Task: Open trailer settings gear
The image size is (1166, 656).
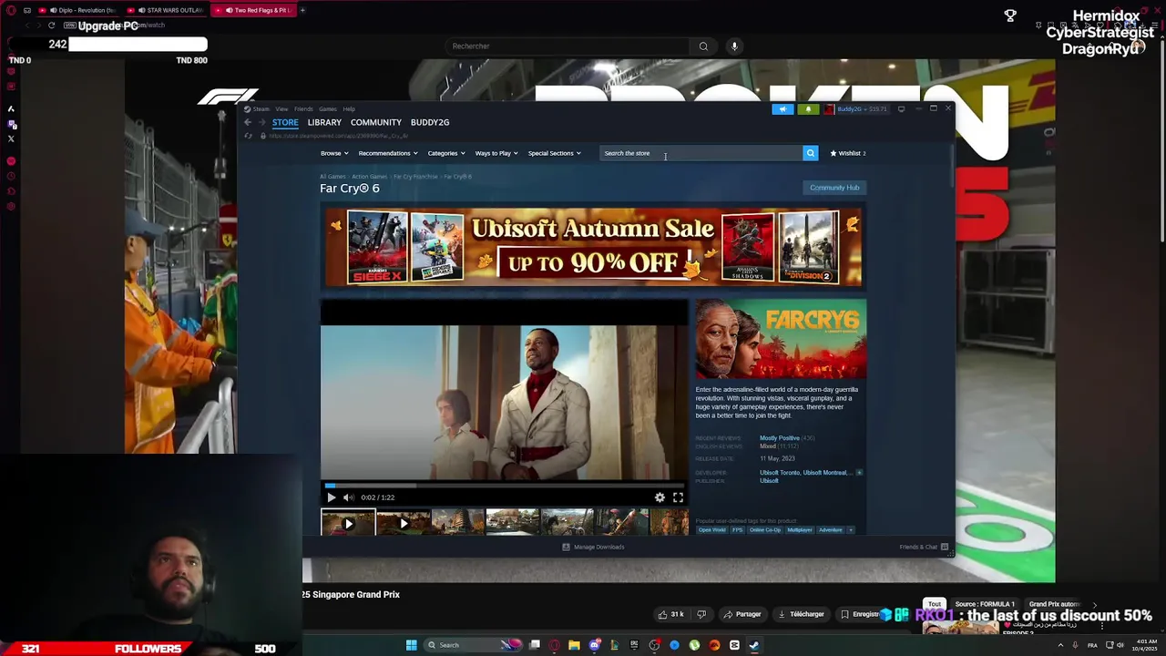Action: click(x=660, y=497)
